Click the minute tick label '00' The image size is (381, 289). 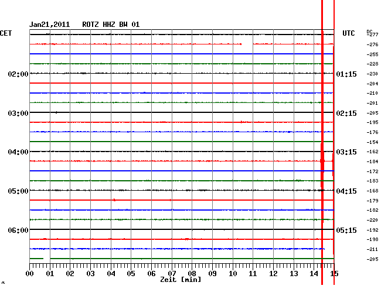tap(30, 274)
